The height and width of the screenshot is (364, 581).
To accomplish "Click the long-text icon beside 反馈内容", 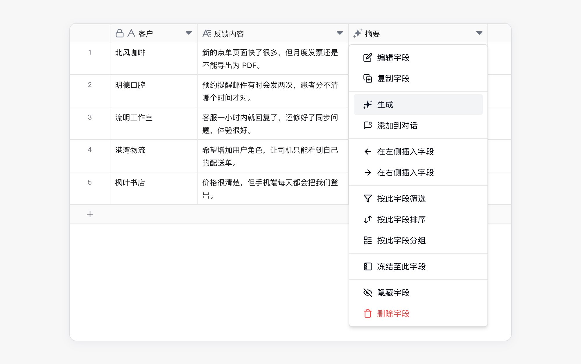I will (207, 33).
